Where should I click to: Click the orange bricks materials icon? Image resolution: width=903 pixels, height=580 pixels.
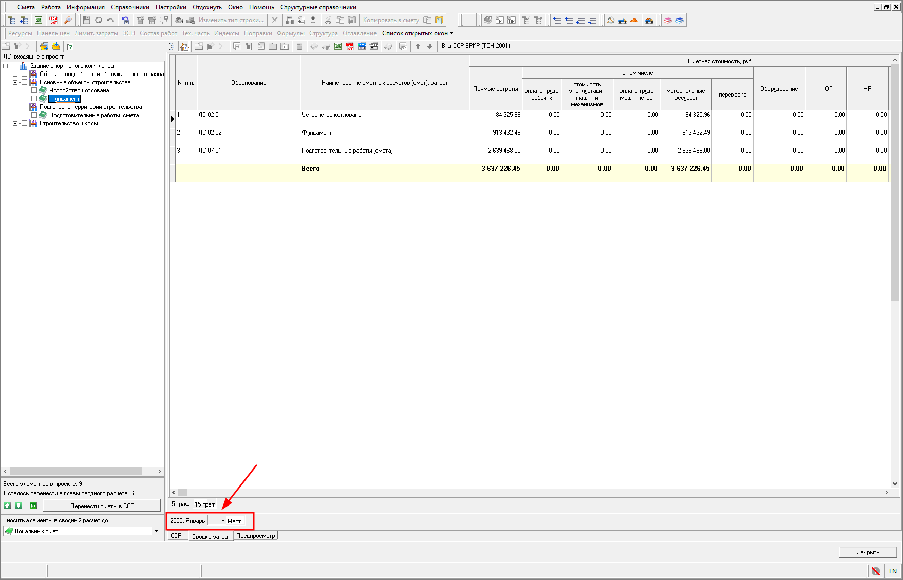(634, 20)
